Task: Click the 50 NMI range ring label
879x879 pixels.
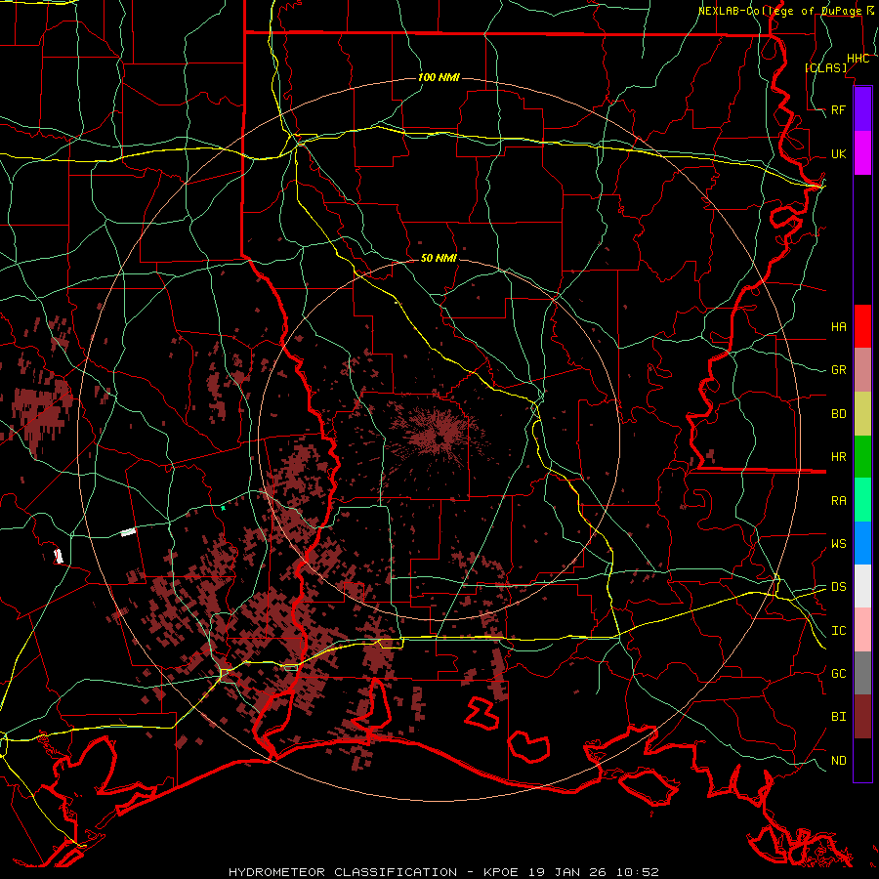Action: [439, 258]
